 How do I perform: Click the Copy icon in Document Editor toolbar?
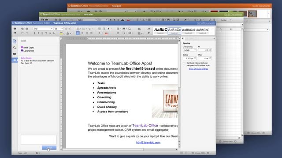pyautogui.click(x=22, y=29)
